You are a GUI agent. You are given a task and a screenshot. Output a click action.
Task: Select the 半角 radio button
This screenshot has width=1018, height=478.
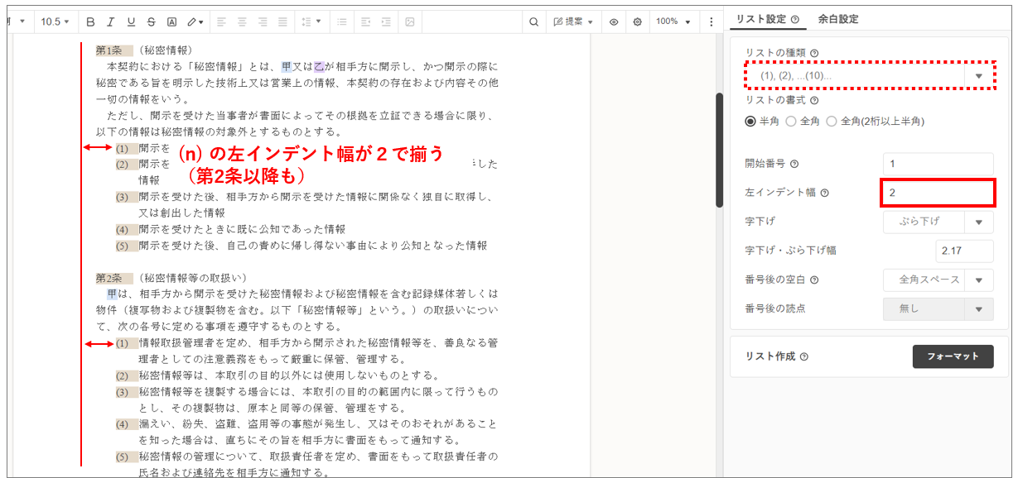point(750,121)
